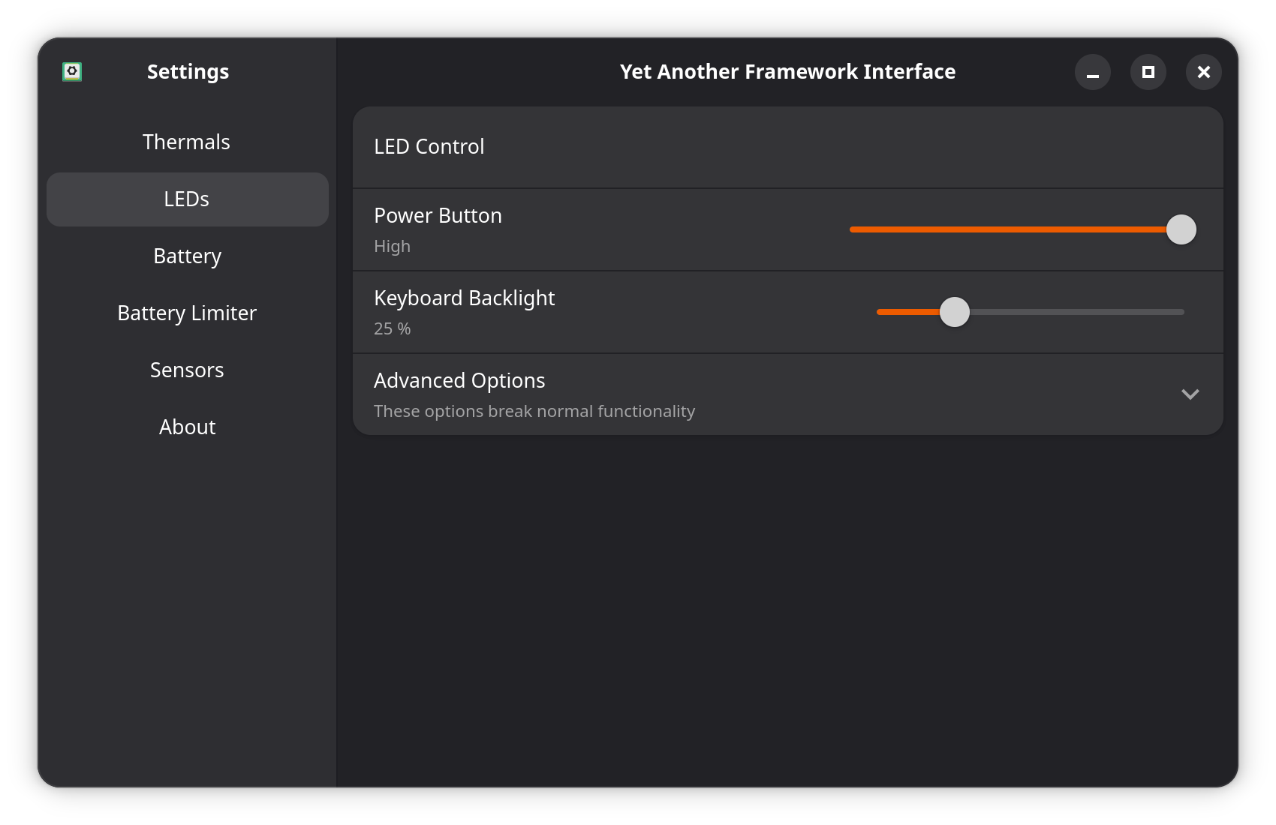Open Battery Limiter settings
This screenshot has width=1276, height=825.
pos(186,313)
